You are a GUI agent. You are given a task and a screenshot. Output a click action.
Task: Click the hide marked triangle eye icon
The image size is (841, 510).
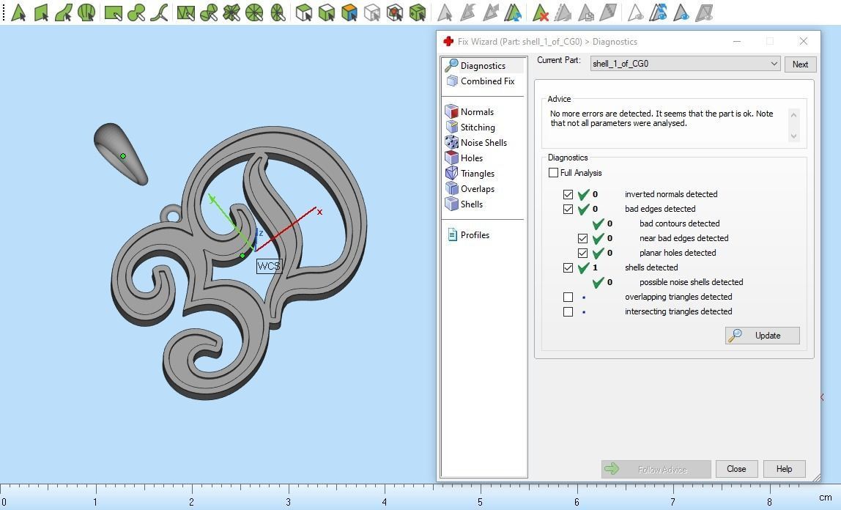[x=635, y=12]
